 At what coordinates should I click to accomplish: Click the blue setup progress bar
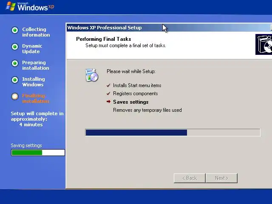pyautogui.click(x=173, y=133)
